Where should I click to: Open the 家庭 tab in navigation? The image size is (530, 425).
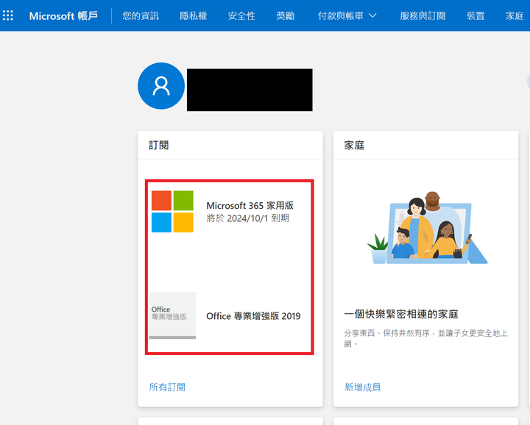pyautogui.click(x=515, y=16)
